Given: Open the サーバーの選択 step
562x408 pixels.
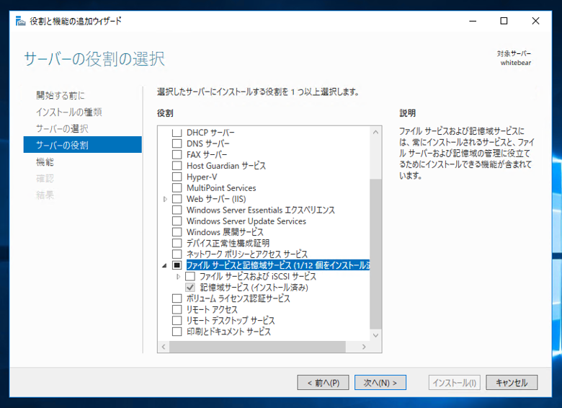Looking at the screenshot, I should (x=62, y=129).
